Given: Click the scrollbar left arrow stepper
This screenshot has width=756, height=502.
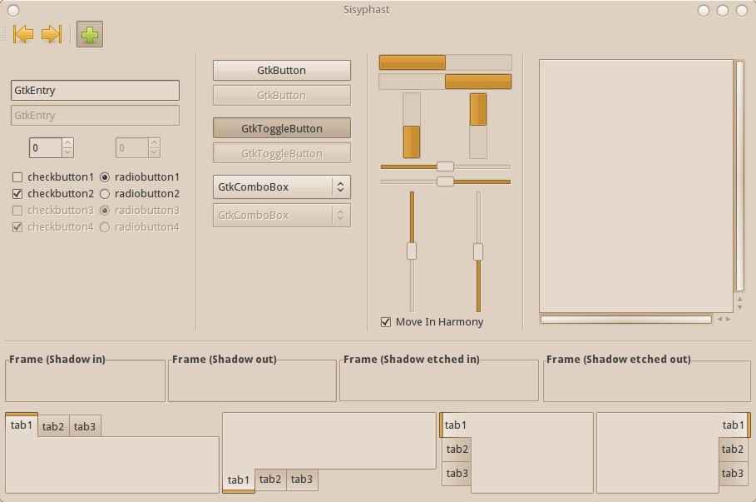Looking at the screenshot, I should tap(720, 320).
